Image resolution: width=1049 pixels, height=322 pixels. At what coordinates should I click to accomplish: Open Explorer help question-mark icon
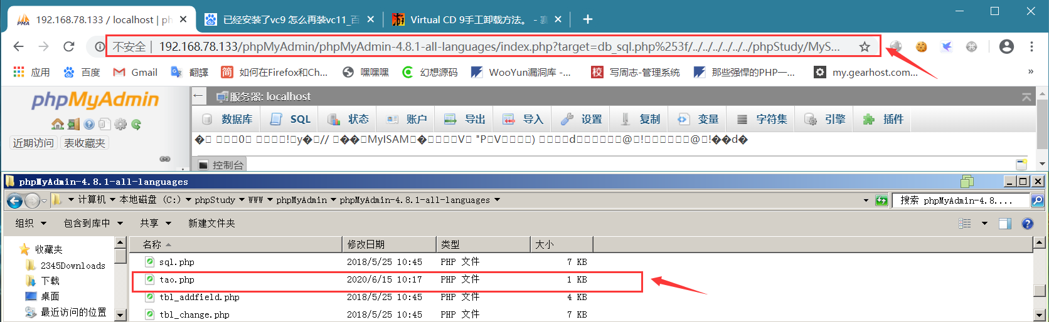click(x=1027, y=224)
